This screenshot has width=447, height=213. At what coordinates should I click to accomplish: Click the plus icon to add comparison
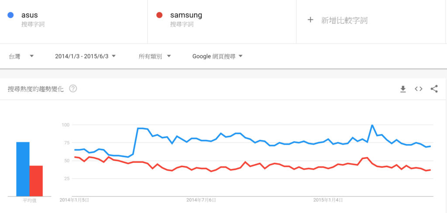coord(310,20)
